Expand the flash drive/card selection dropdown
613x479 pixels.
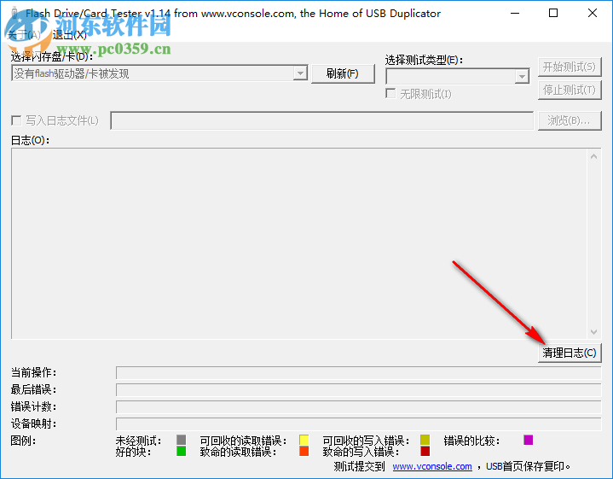pos(300,73)
